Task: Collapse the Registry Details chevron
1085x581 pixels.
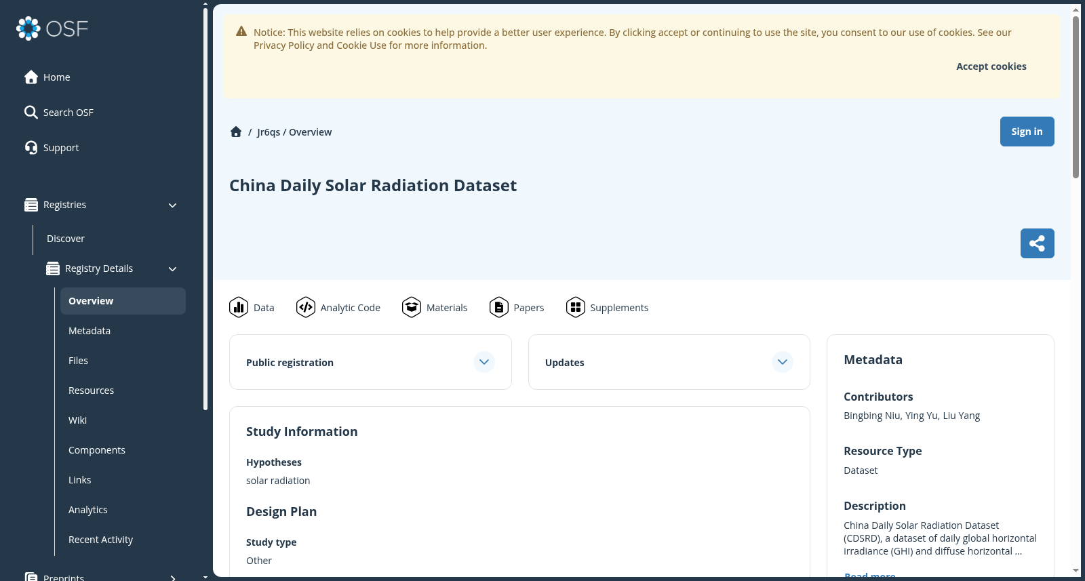Action: (172, 269)
